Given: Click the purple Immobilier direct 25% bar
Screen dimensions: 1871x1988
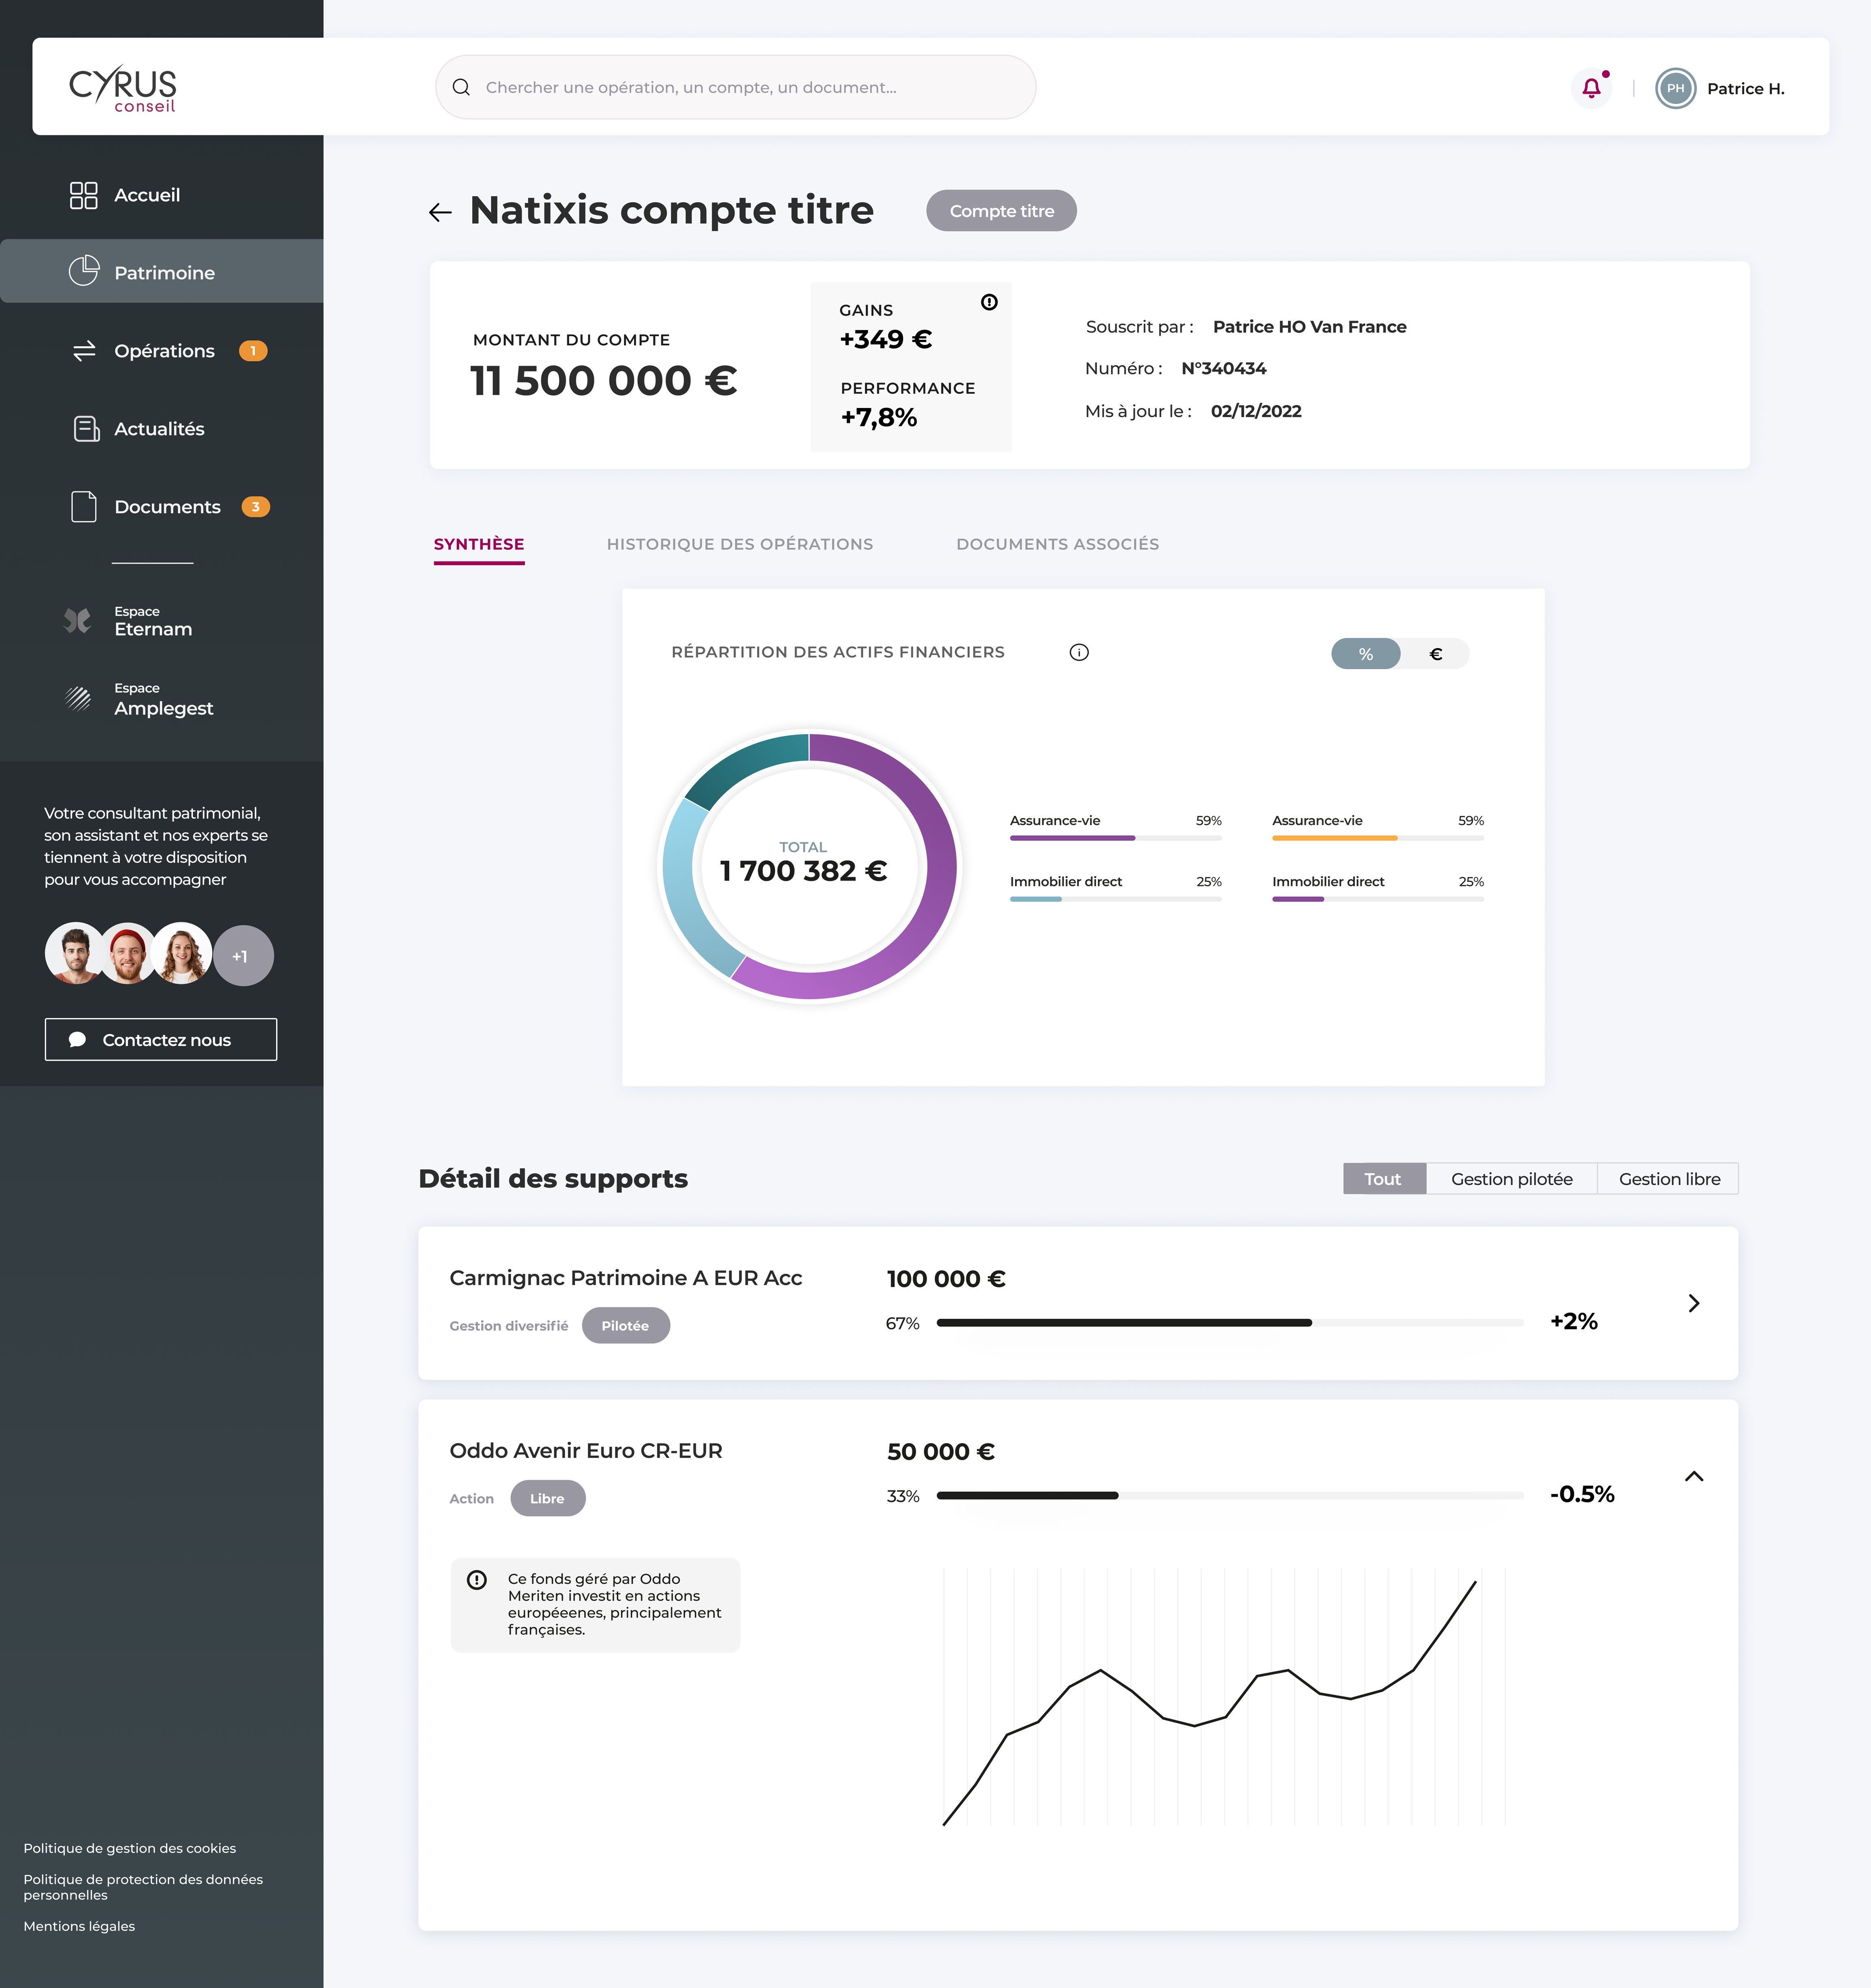Looking at the screenshot, I should pos(1378,899).
